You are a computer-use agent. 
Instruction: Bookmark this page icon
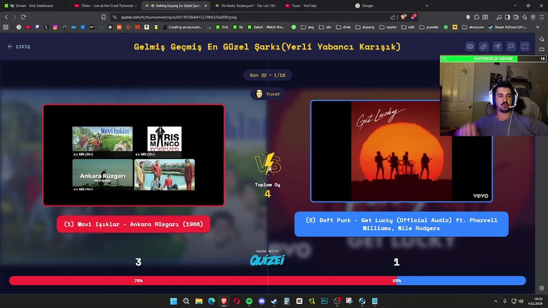[x=103, y=17]
